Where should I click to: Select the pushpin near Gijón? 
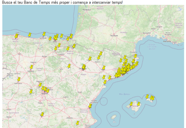pyautogui.click(x=16, y=36)
